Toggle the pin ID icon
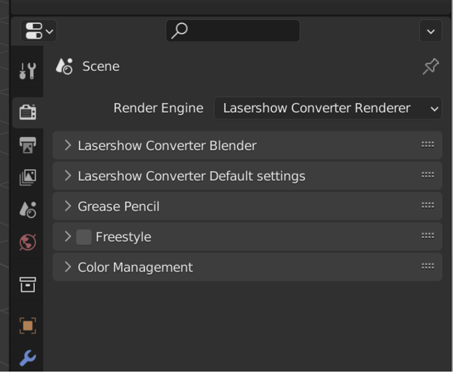The image size is (453, 375). pos(430,66)
